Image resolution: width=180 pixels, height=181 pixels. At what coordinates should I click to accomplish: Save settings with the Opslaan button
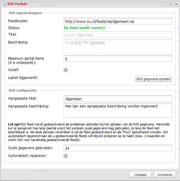pyautogui.click(x=141, y=174)
